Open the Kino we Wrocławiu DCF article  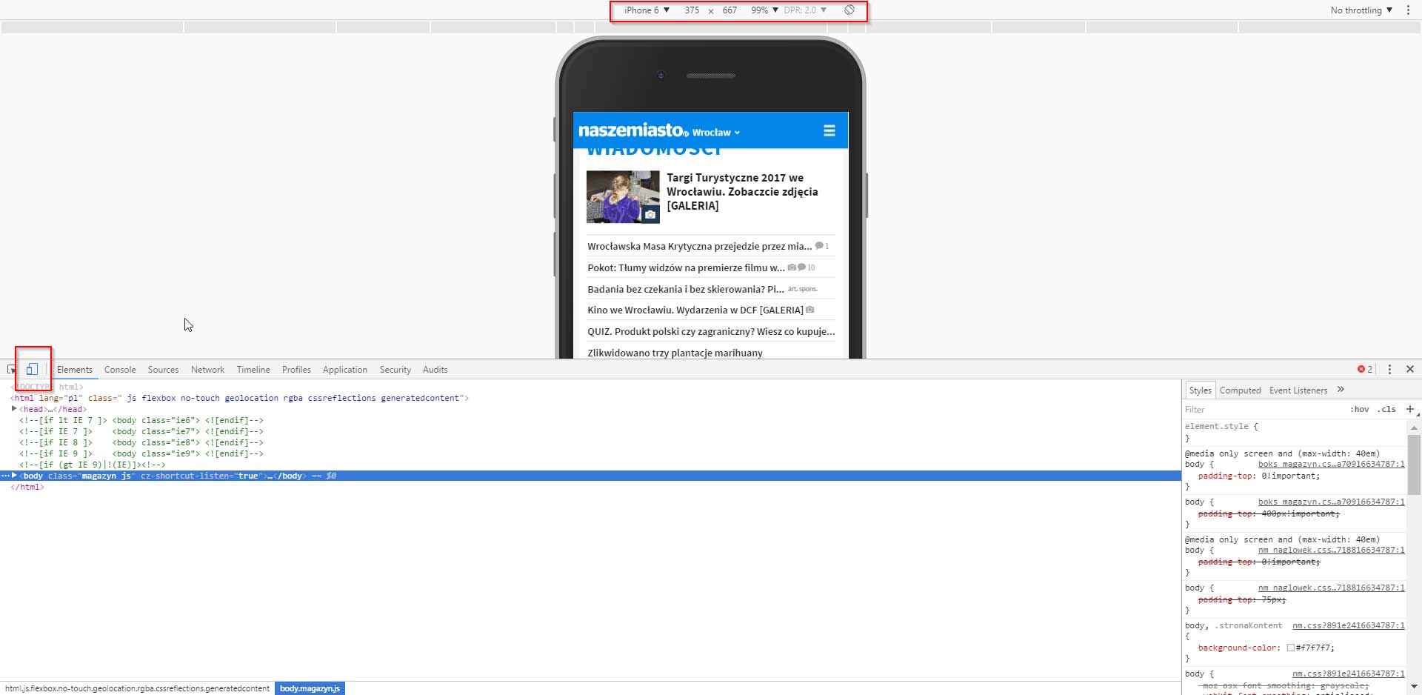(x=695, y=310)
